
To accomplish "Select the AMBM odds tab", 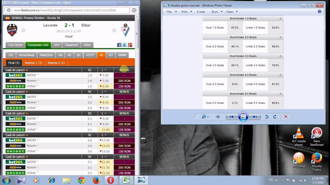I will point(122,55).
